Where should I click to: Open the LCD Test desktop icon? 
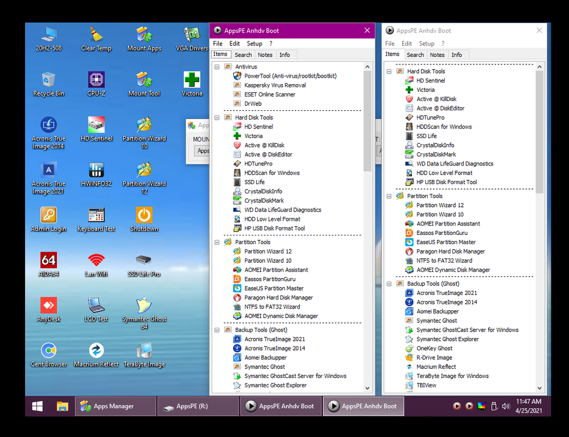96,310
